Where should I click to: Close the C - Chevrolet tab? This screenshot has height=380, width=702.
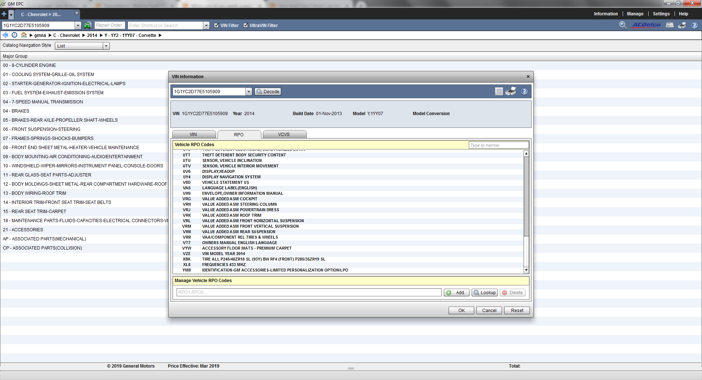tap(77, 13)
